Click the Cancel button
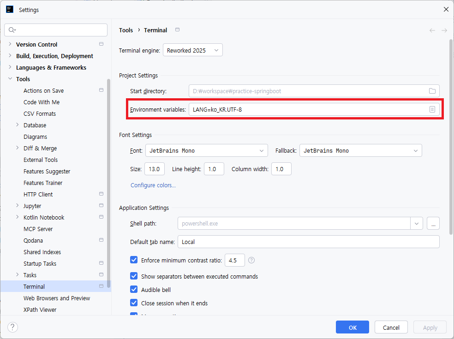This screenshot has width=454, height=339. pos(391,327)
